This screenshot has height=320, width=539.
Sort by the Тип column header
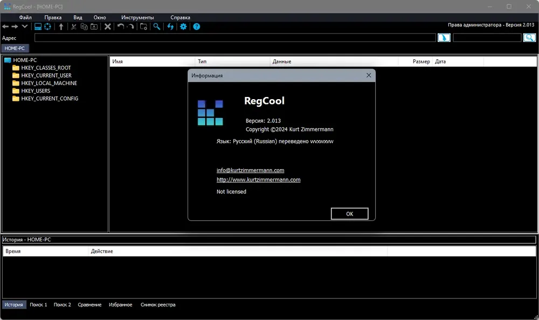click(232, 61)
